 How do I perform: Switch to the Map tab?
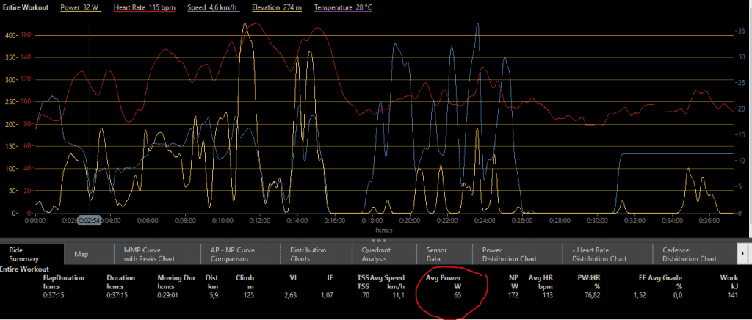[x=82, y=254]
